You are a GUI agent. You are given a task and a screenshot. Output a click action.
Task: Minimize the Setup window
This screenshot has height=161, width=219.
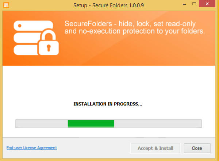[184, 5]
